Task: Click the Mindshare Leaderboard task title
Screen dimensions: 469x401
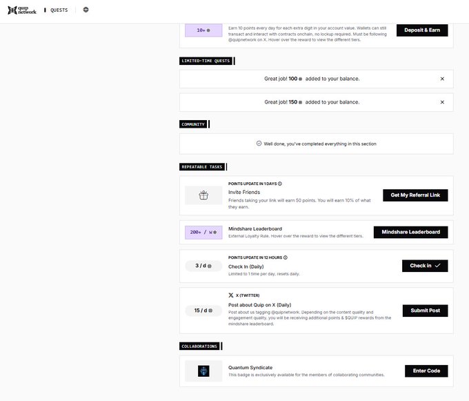Action: pyautogui.click(x=255, y=228)
